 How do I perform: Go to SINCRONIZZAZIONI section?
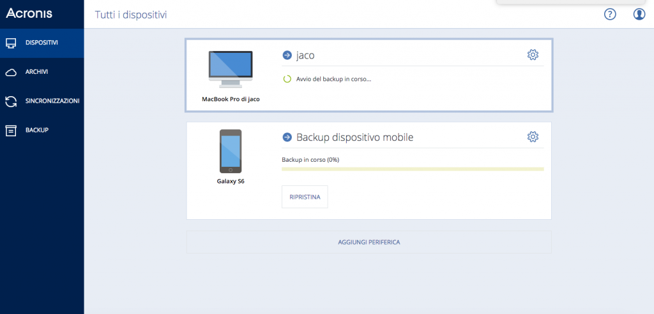pyautogui.click(x=42, y=101)
